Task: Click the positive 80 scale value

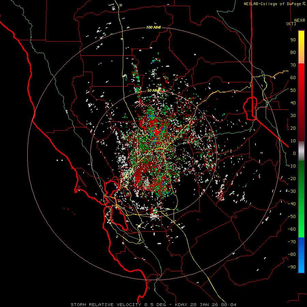Action: [x=293, y=52]
